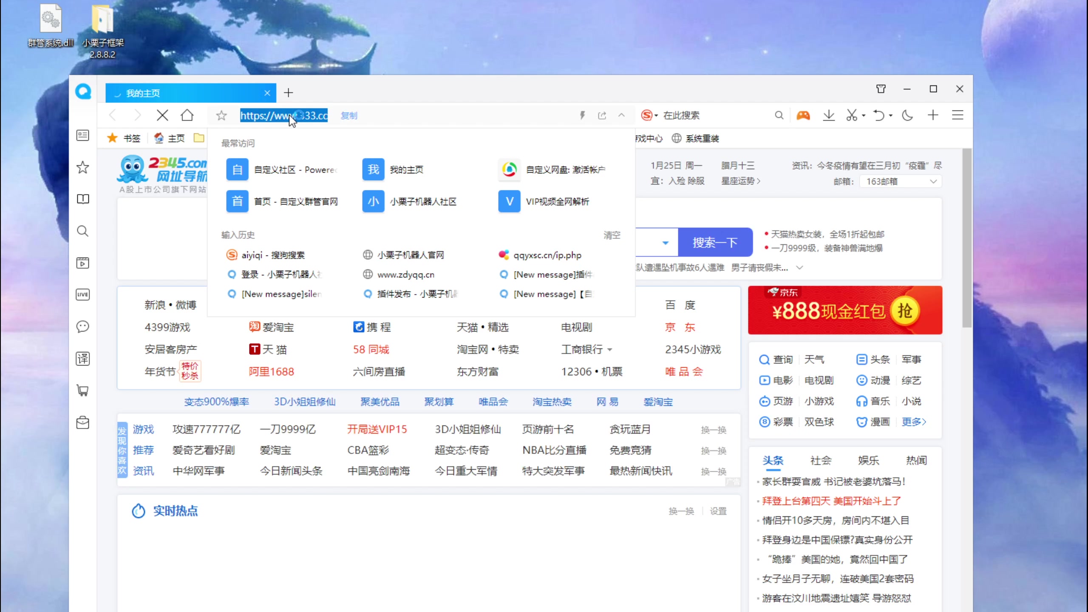
Task: Open the hamburger main menu
Action: tap(958, 115)
